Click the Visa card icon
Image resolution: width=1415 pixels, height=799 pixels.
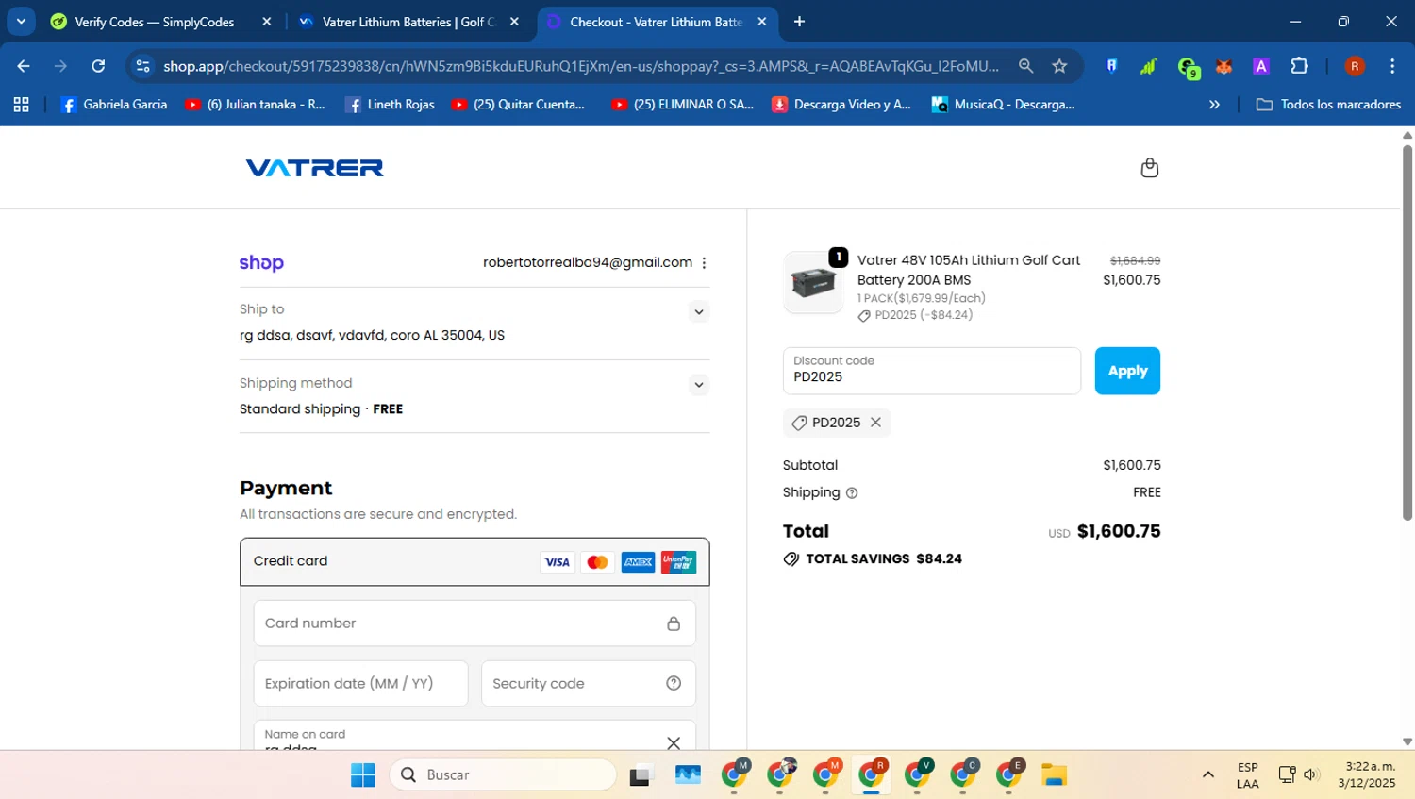click(557, 562)
